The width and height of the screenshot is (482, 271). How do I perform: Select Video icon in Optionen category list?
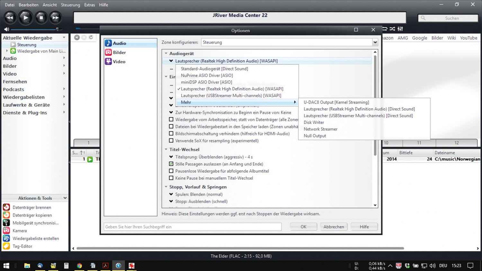pyautogui.click(x=109, y=61)
